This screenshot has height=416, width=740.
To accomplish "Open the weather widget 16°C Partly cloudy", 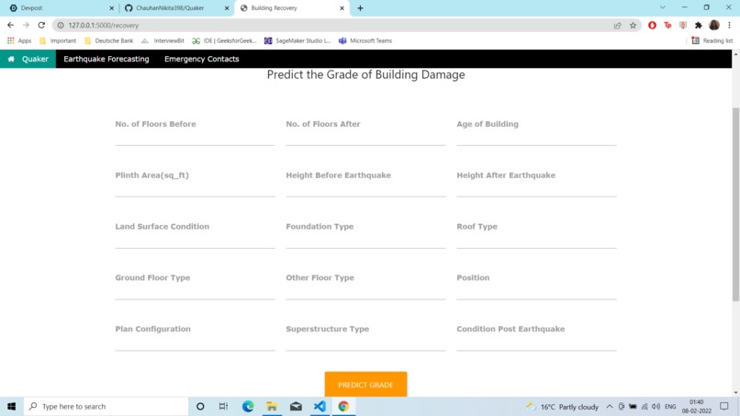I will tap(562, 407).
